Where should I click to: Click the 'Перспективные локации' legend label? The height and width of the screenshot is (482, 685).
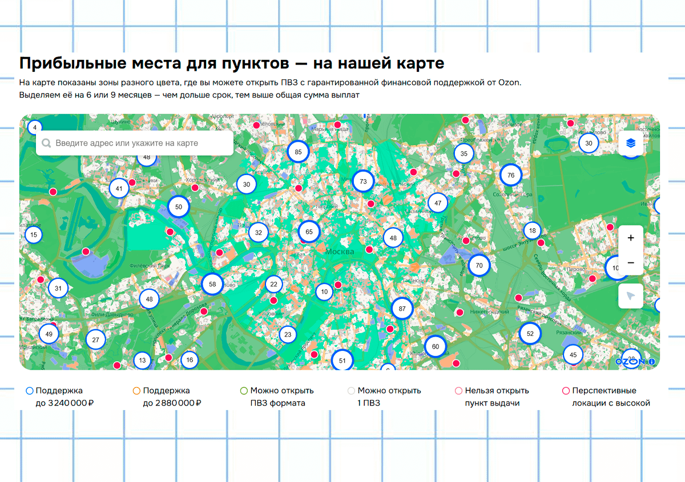coord(604,391)
